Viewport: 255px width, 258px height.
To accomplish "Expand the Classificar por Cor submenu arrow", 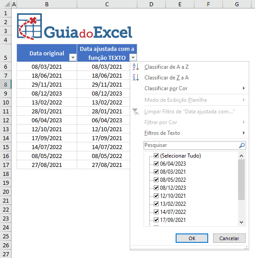I will tap(244, 88).
